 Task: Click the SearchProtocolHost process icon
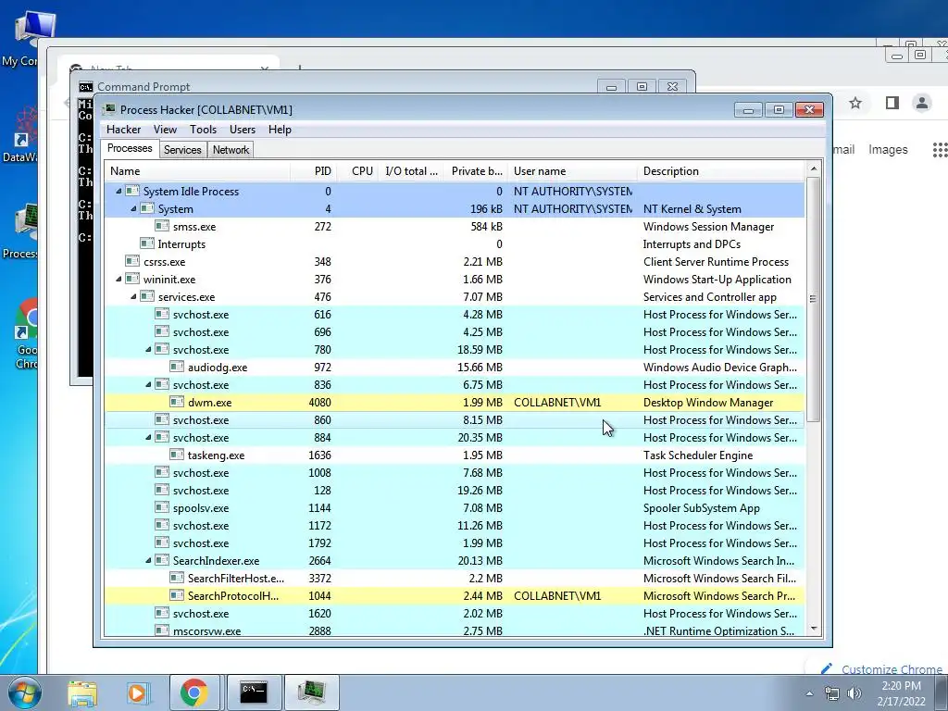(x=177, y=595)
